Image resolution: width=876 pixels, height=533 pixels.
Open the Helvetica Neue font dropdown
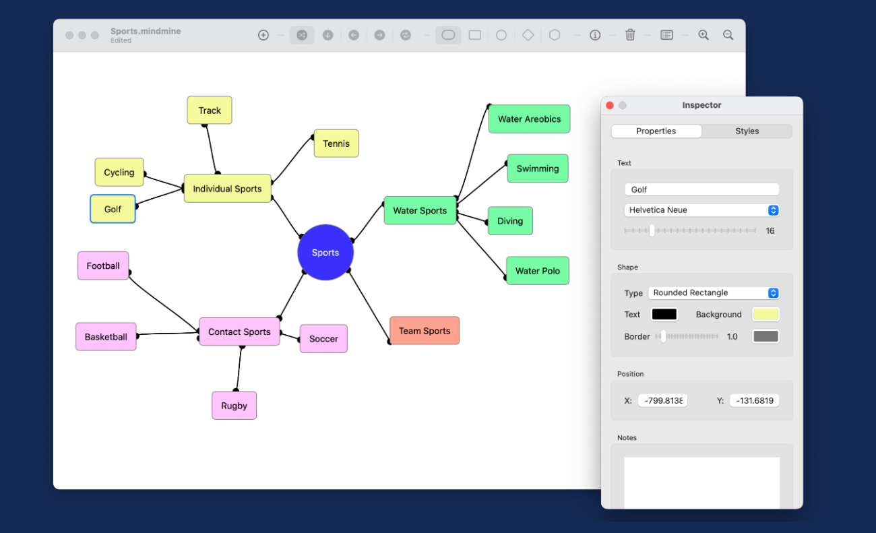pos(701,210)
